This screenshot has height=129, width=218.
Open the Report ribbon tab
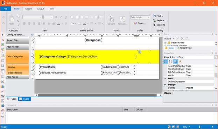tap(28, 9)
